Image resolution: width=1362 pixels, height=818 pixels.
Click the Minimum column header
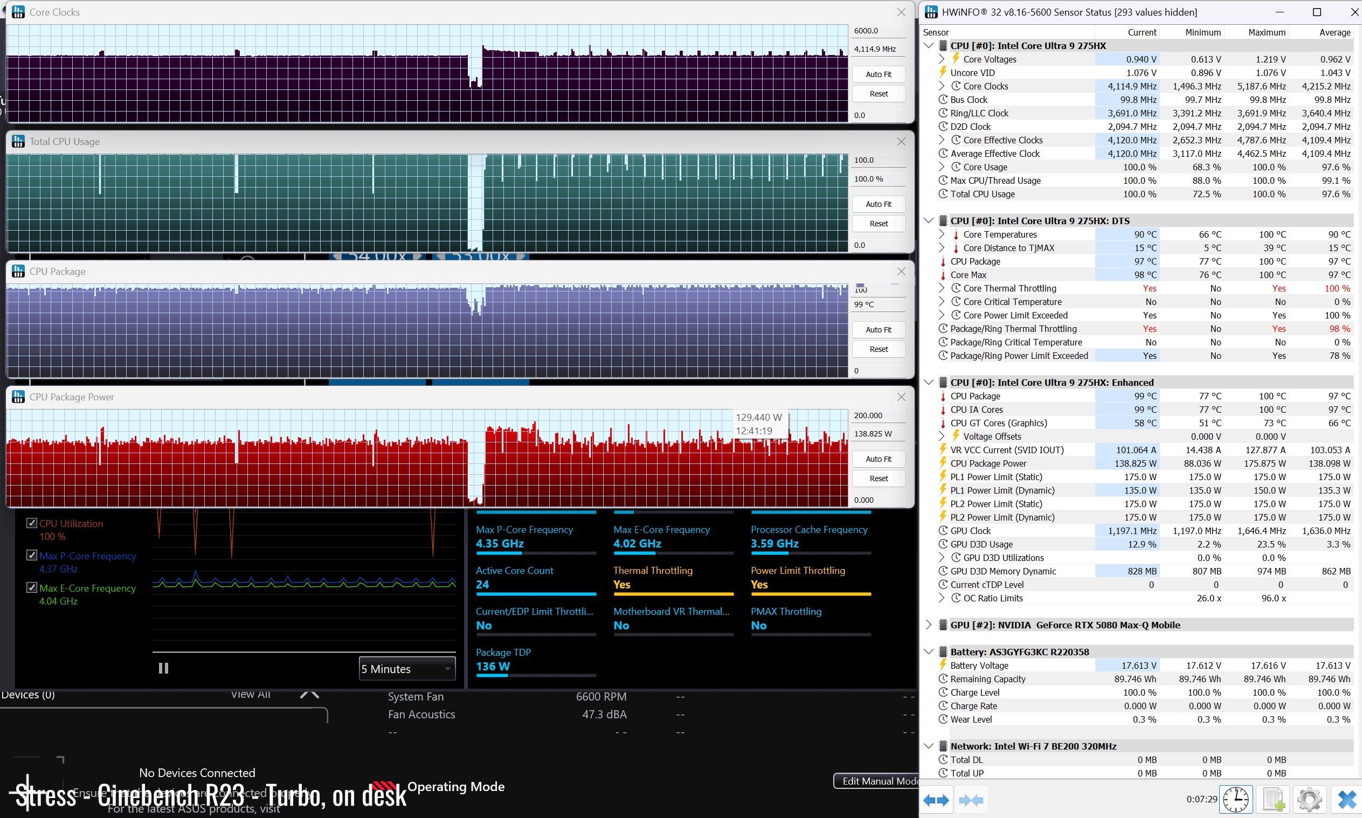(x=1192, y=32)
